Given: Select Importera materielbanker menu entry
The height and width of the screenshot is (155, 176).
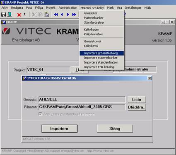Looking at the screenshot, I should [x=102, y=58].
